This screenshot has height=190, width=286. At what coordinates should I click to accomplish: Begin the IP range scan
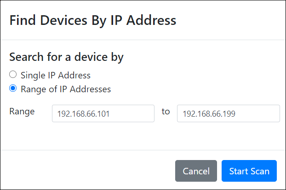[x=249, y=171]
